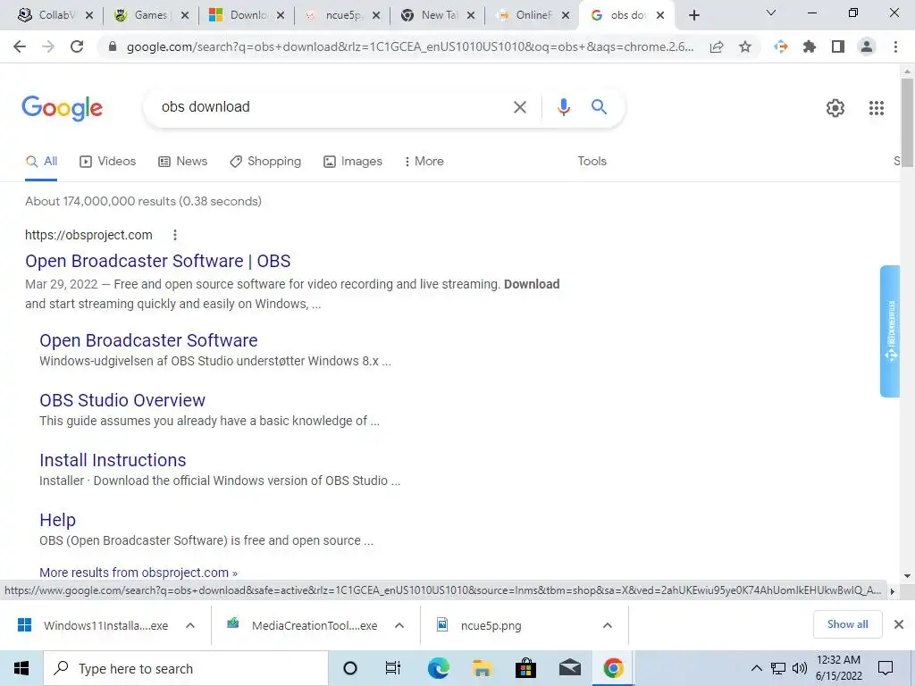
Task: Open the More search filters menu
Action: point(424,162)
